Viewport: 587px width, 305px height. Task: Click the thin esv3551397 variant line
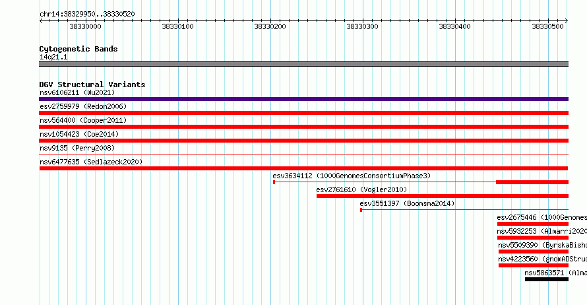coord(466,210)
